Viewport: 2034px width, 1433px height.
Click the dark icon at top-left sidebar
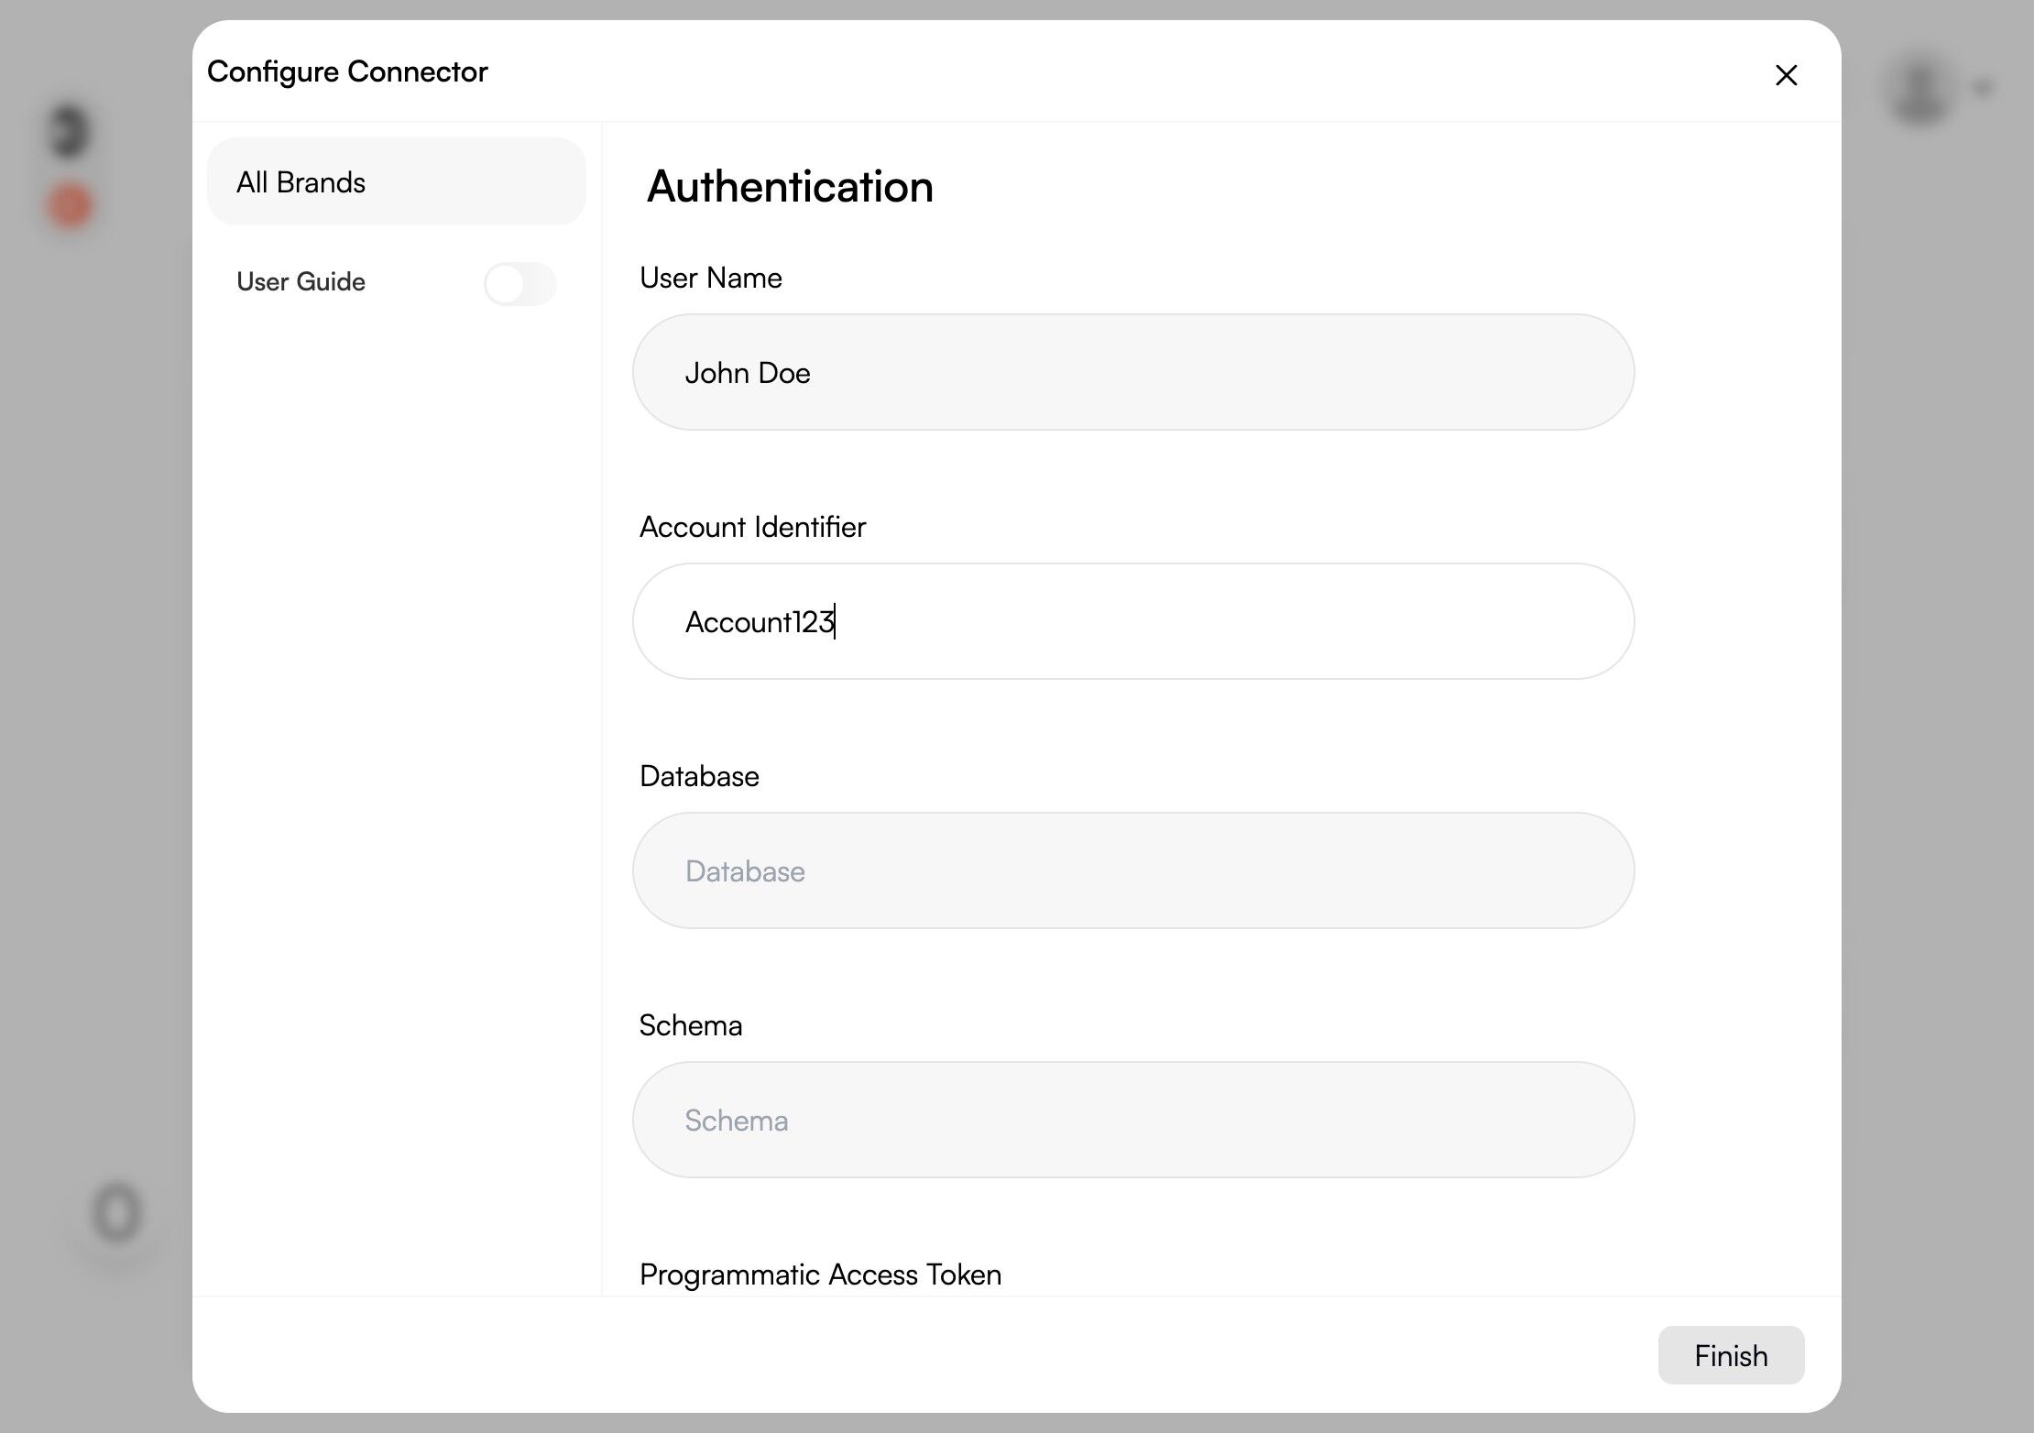click(x=69, y=130)
